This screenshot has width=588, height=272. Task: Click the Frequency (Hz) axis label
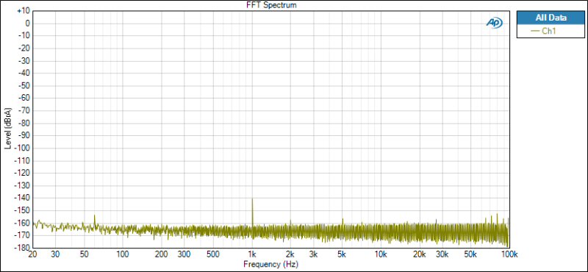click(x=270, y=264)
